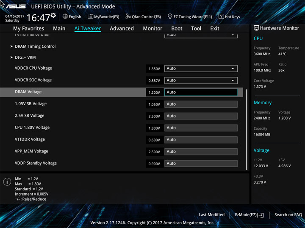Switch to My Favorites tab
Screen dimensions: 305x228
(29, 29)
